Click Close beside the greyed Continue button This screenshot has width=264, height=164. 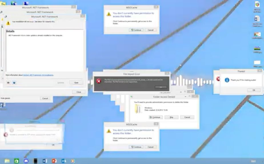76,83
